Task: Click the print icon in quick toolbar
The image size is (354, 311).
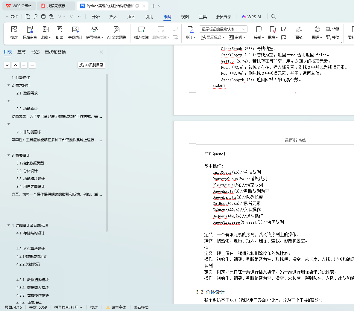Action: [43, 16]
